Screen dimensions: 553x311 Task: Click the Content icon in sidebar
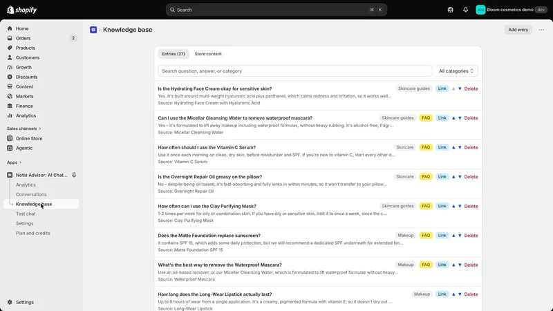(10, 87)
